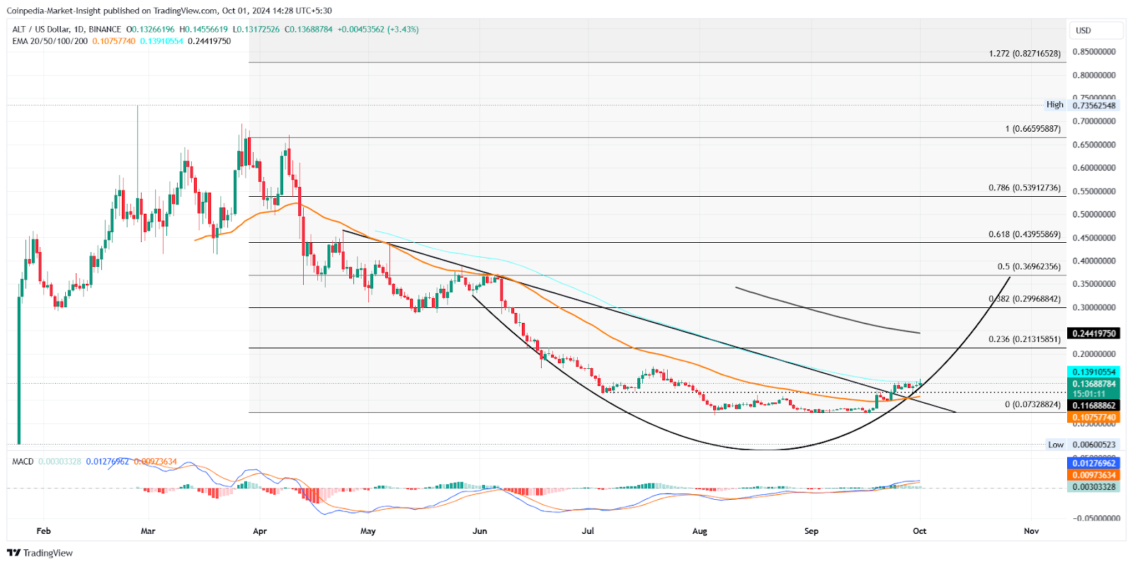Click the 0.50000000 price axis label
The image size is (1133, 565).
coord(1094,215)
